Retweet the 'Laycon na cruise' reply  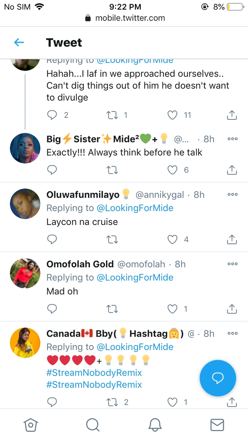(x=112, y=239)
